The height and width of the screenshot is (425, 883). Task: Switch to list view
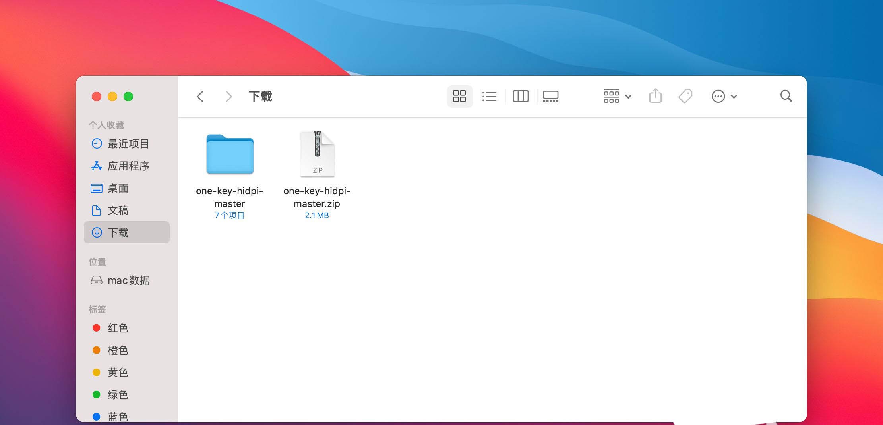(x=489, y=96)
